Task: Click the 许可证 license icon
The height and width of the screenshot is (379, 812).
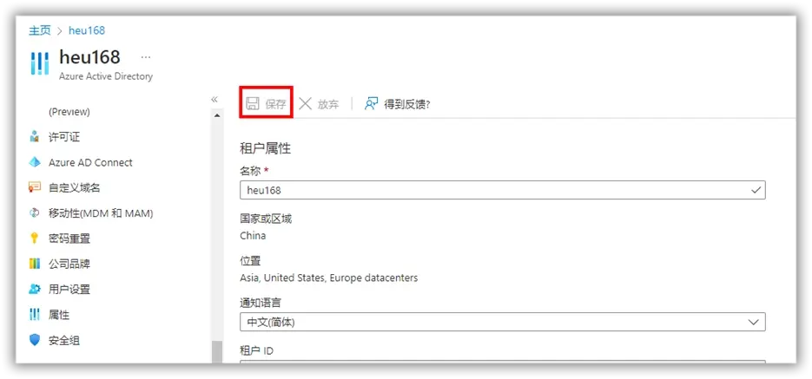Action: pos(35,137)
